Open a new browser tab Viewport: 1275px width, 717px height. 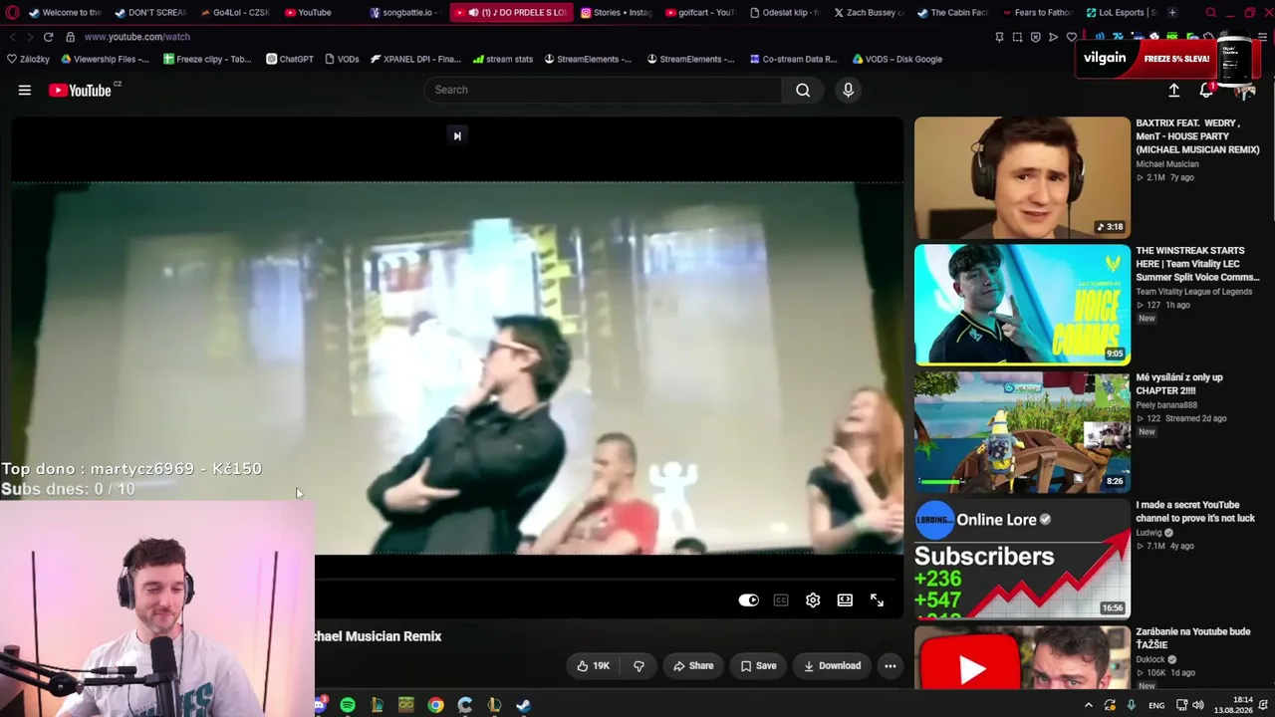1172,13
